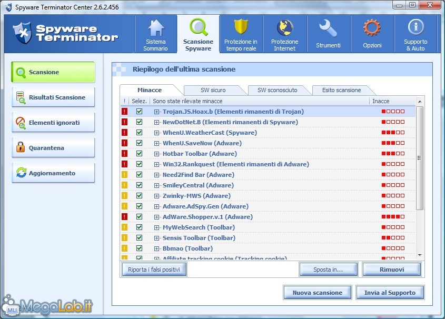Expand the Win32.Rankquest threat entry
This screenshot has height=319, width=445.
156,164
